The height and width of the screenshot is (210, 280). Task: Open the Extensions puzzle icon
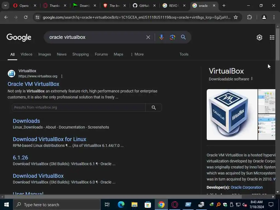click(249, 17)
